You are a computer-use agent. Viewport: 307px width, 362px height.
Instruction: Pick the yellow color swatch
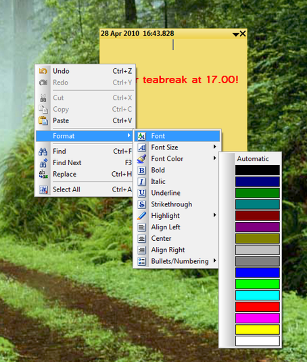[257, 329]
